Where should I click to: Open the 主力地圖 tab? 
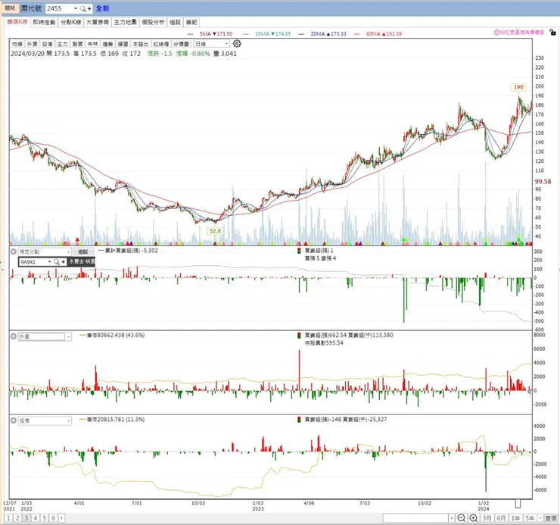click(x=125, y=22)
